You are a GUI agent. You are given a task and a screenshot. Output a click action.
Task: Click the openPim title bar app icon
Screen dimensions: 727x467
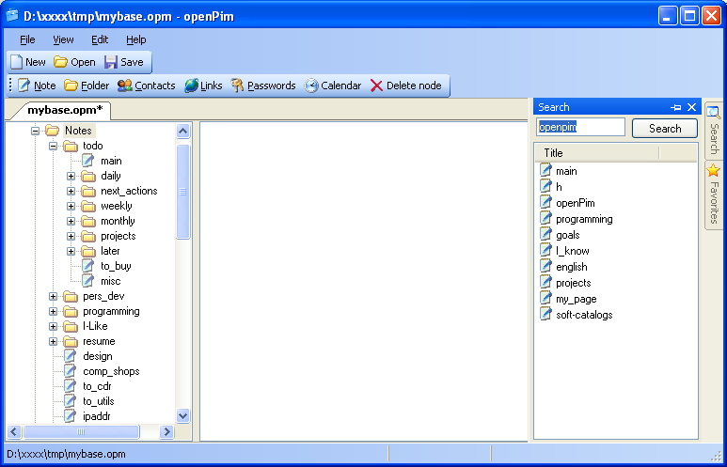click(x=12, y=16)
